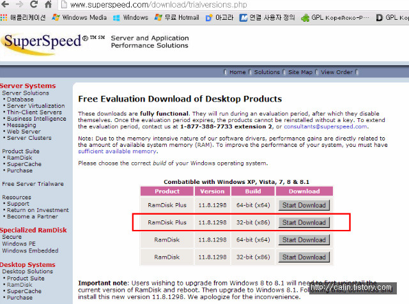Open SuperCache under Desktop Systems

click(24, 291)
